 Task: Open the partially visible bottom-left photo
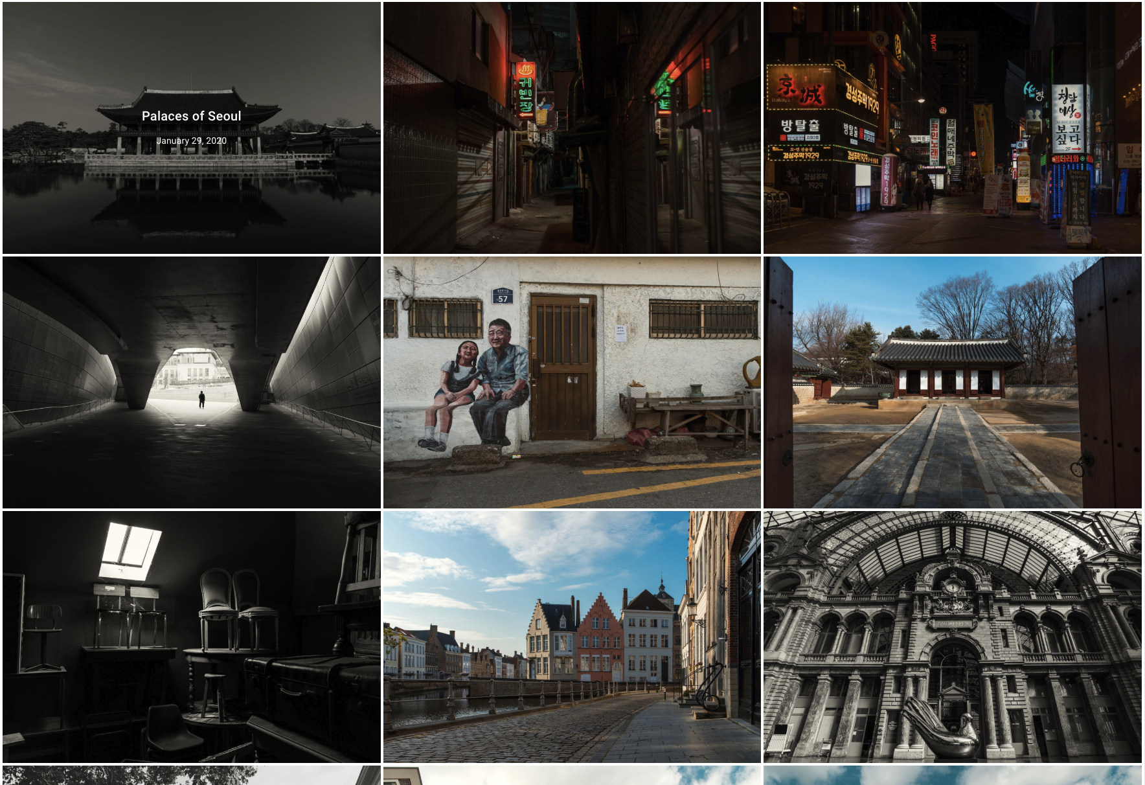coord(191,777)
